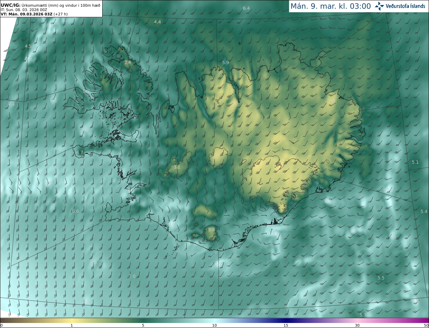429x328 pixels.
Task: Click the 'Veðurstofa Íslands' name text
Action: click(406, 6)
